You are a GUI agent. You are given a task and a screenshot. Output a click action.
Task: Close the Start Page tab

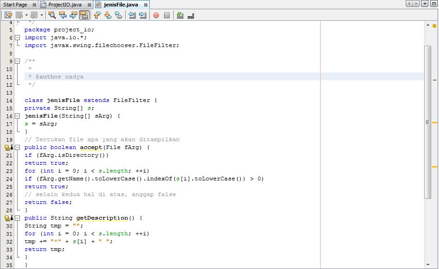(34, 5)
